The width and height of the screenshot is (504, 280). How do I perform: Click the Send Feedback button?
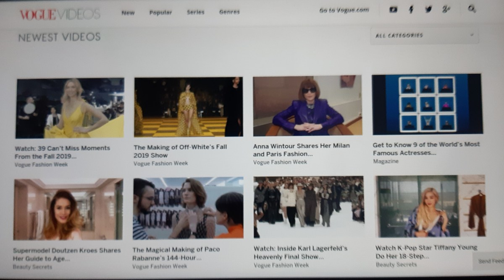(x=491, y=261)
